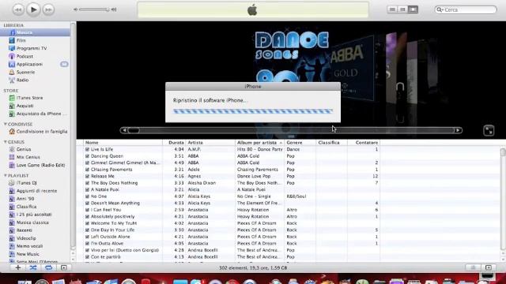
Task: Toggle repeat playback
Action: click(48, 267)
